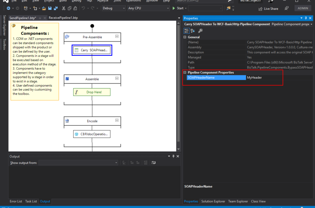Close the Output panel
This screenshot has height=208, width=315.
178,156
